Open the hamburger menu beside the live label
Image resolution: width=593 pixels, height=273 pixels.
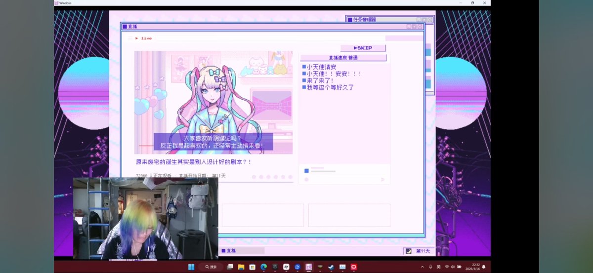[x=130, y=38]
